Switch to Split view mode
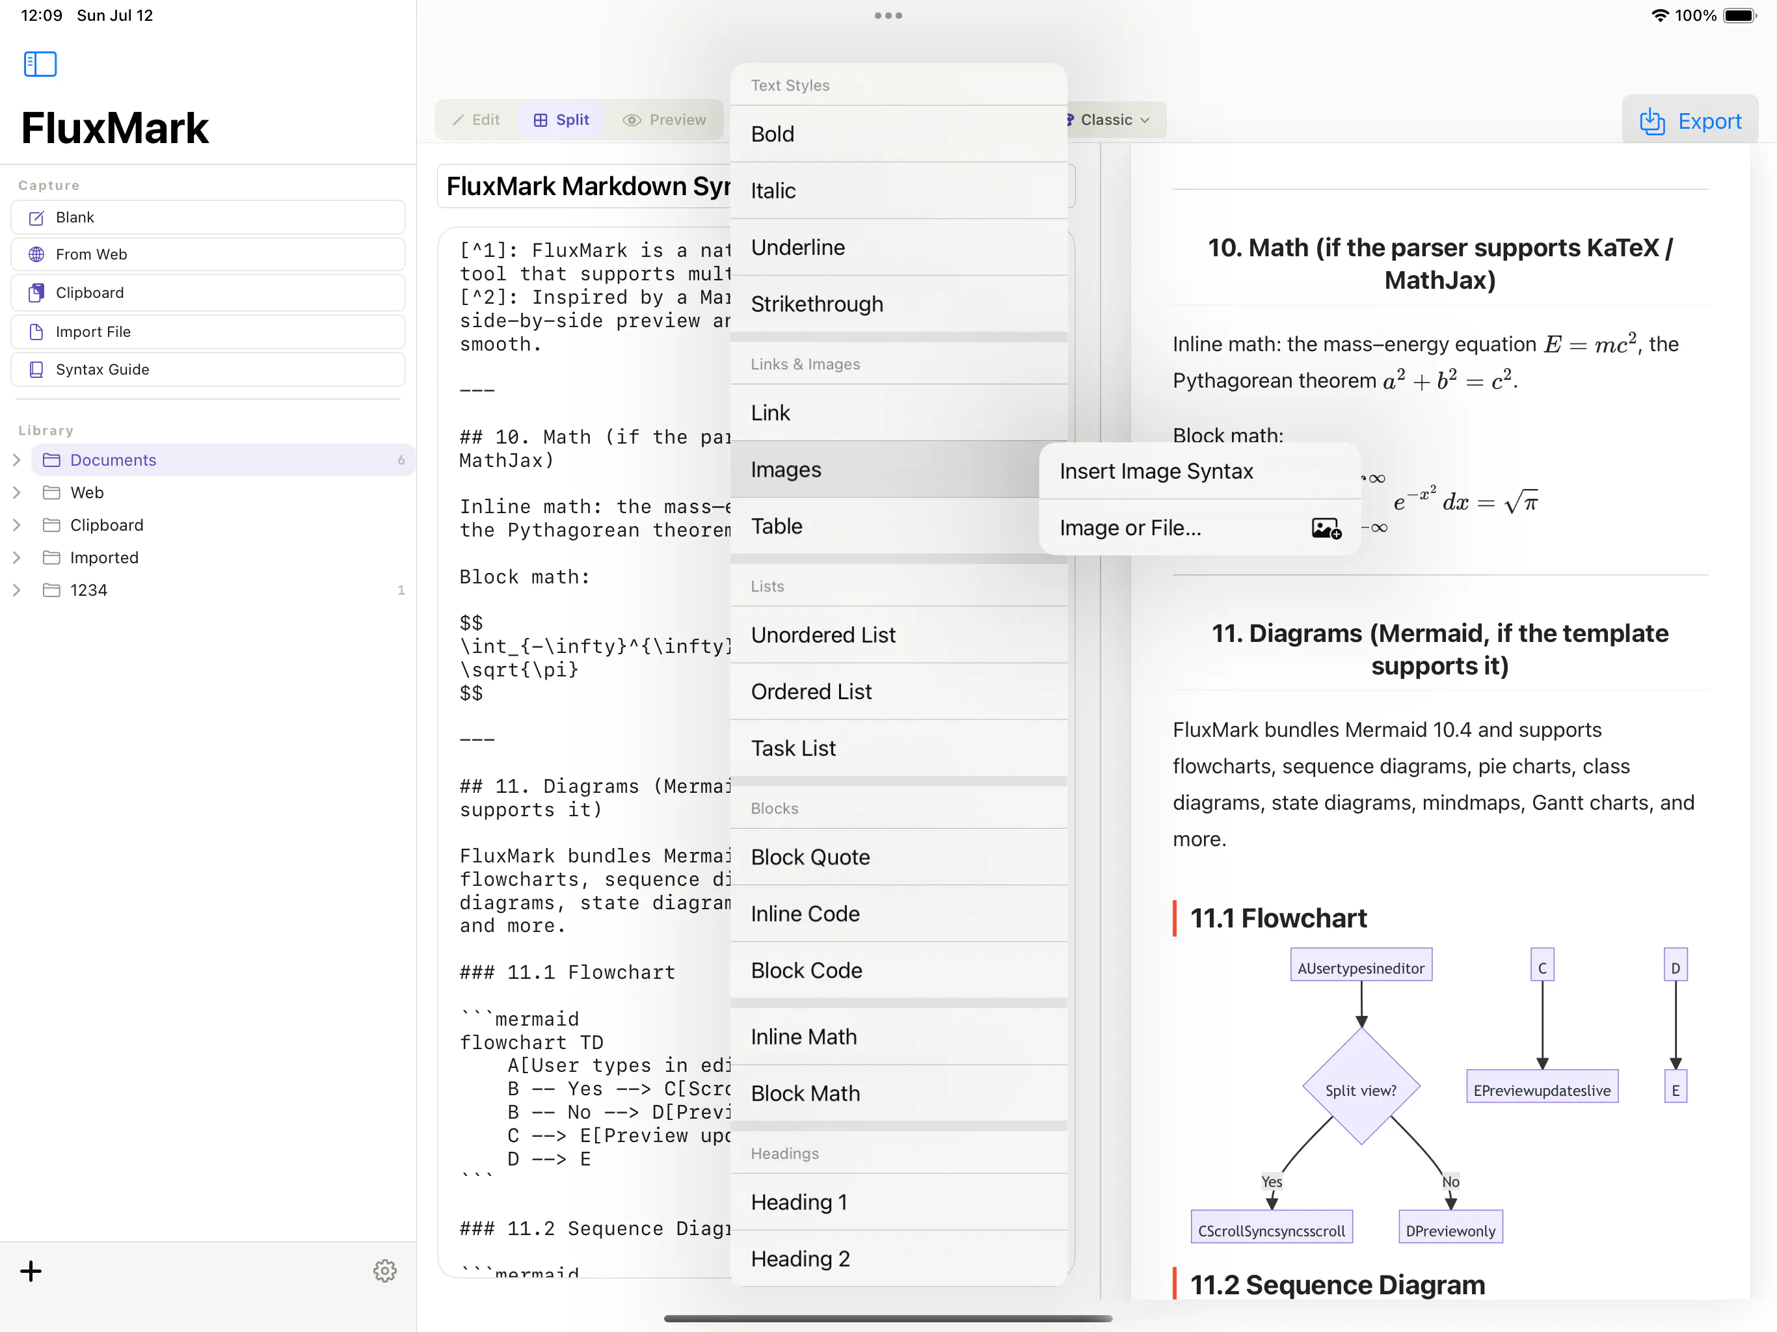This screenshot has width=1777, height=1332. [561, 120]
